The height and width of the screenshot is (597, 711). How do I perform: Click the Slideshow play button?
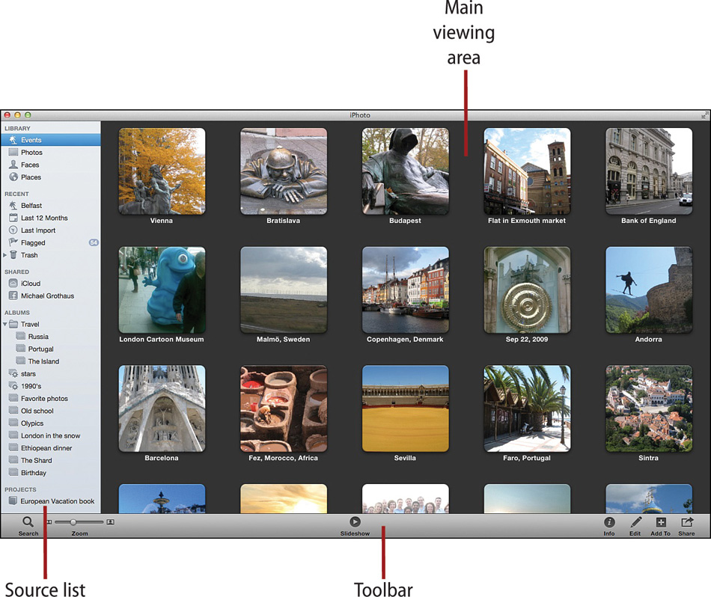coord(355,521)
